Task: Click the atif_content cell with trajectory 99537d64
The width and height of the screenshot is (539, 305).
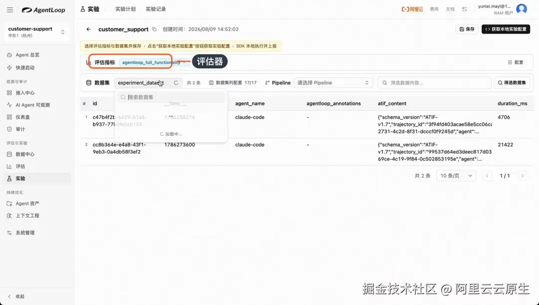Action: point(435,152)
